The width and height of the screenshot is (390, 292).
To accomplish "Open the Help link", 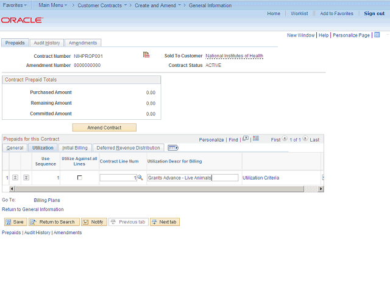I will (x=324, y=35).
